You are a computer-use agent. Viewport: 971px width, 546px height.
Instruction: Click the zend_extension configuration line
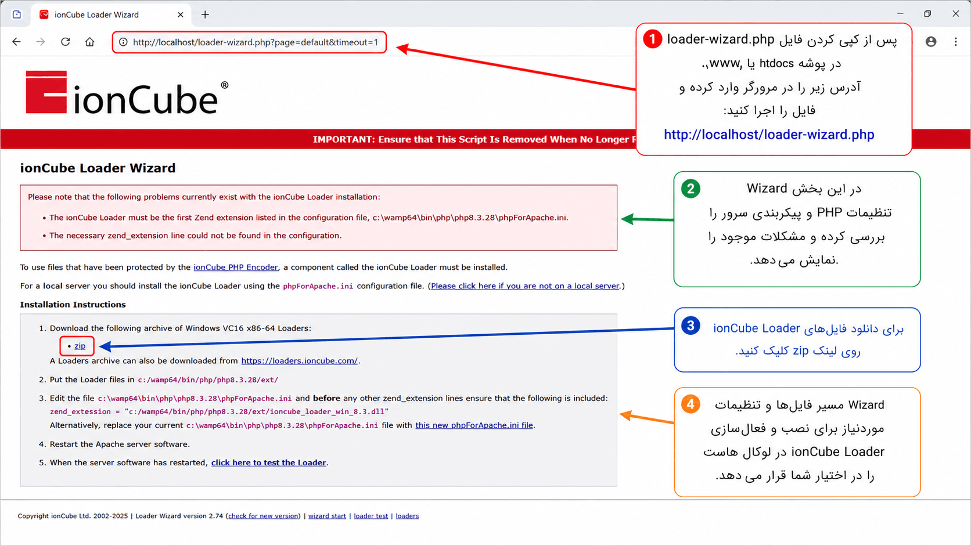(x=219, y=411)
